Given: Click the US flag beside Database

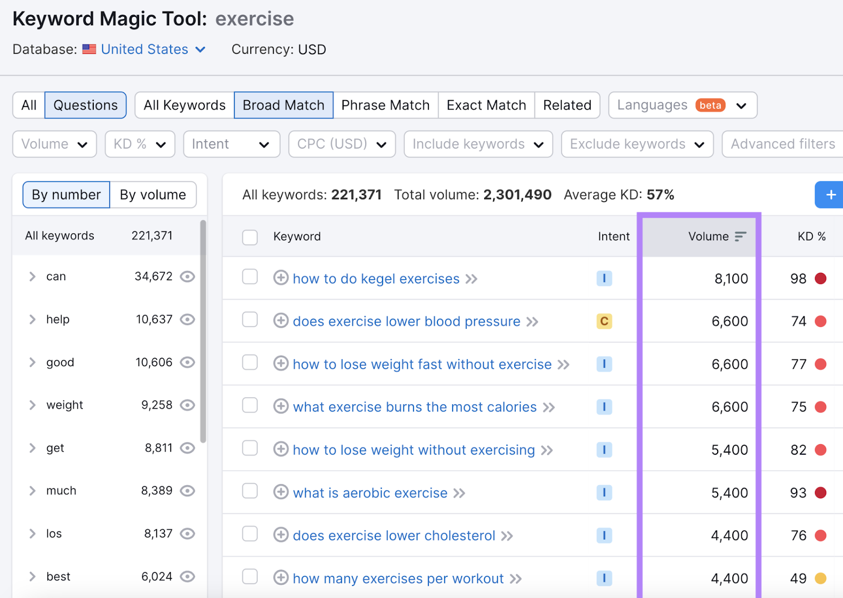Looking at the screenshot, I should pos(89,49).
